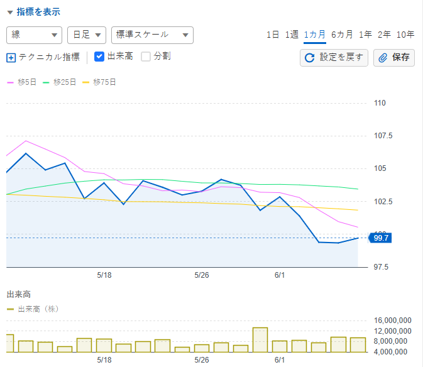
Task: Collapse the 指標を表示 section triangle
Action: [x=10, y=13]
